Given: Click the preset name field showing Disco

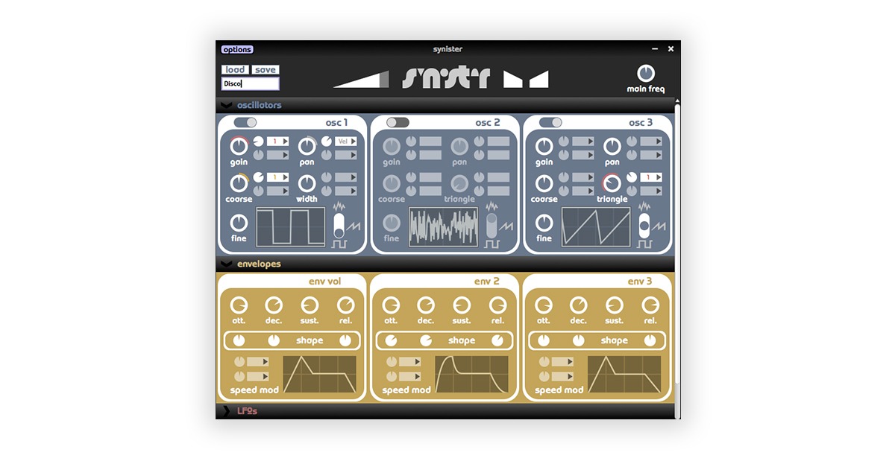Looking at the screenshot, I should click(251, 84).
